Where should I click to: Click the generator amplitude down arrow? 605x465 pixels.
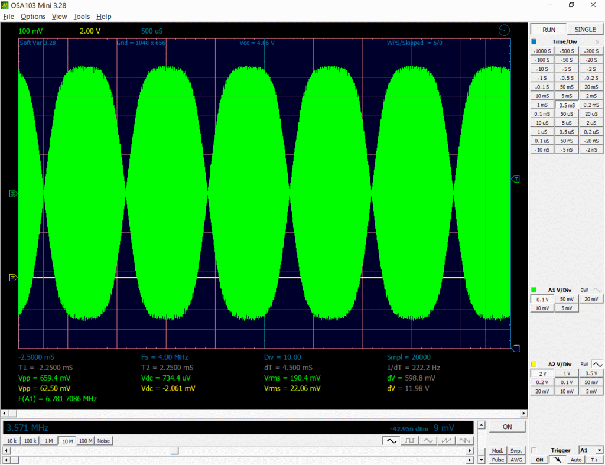pyautogui.click(x=482, y=459)
